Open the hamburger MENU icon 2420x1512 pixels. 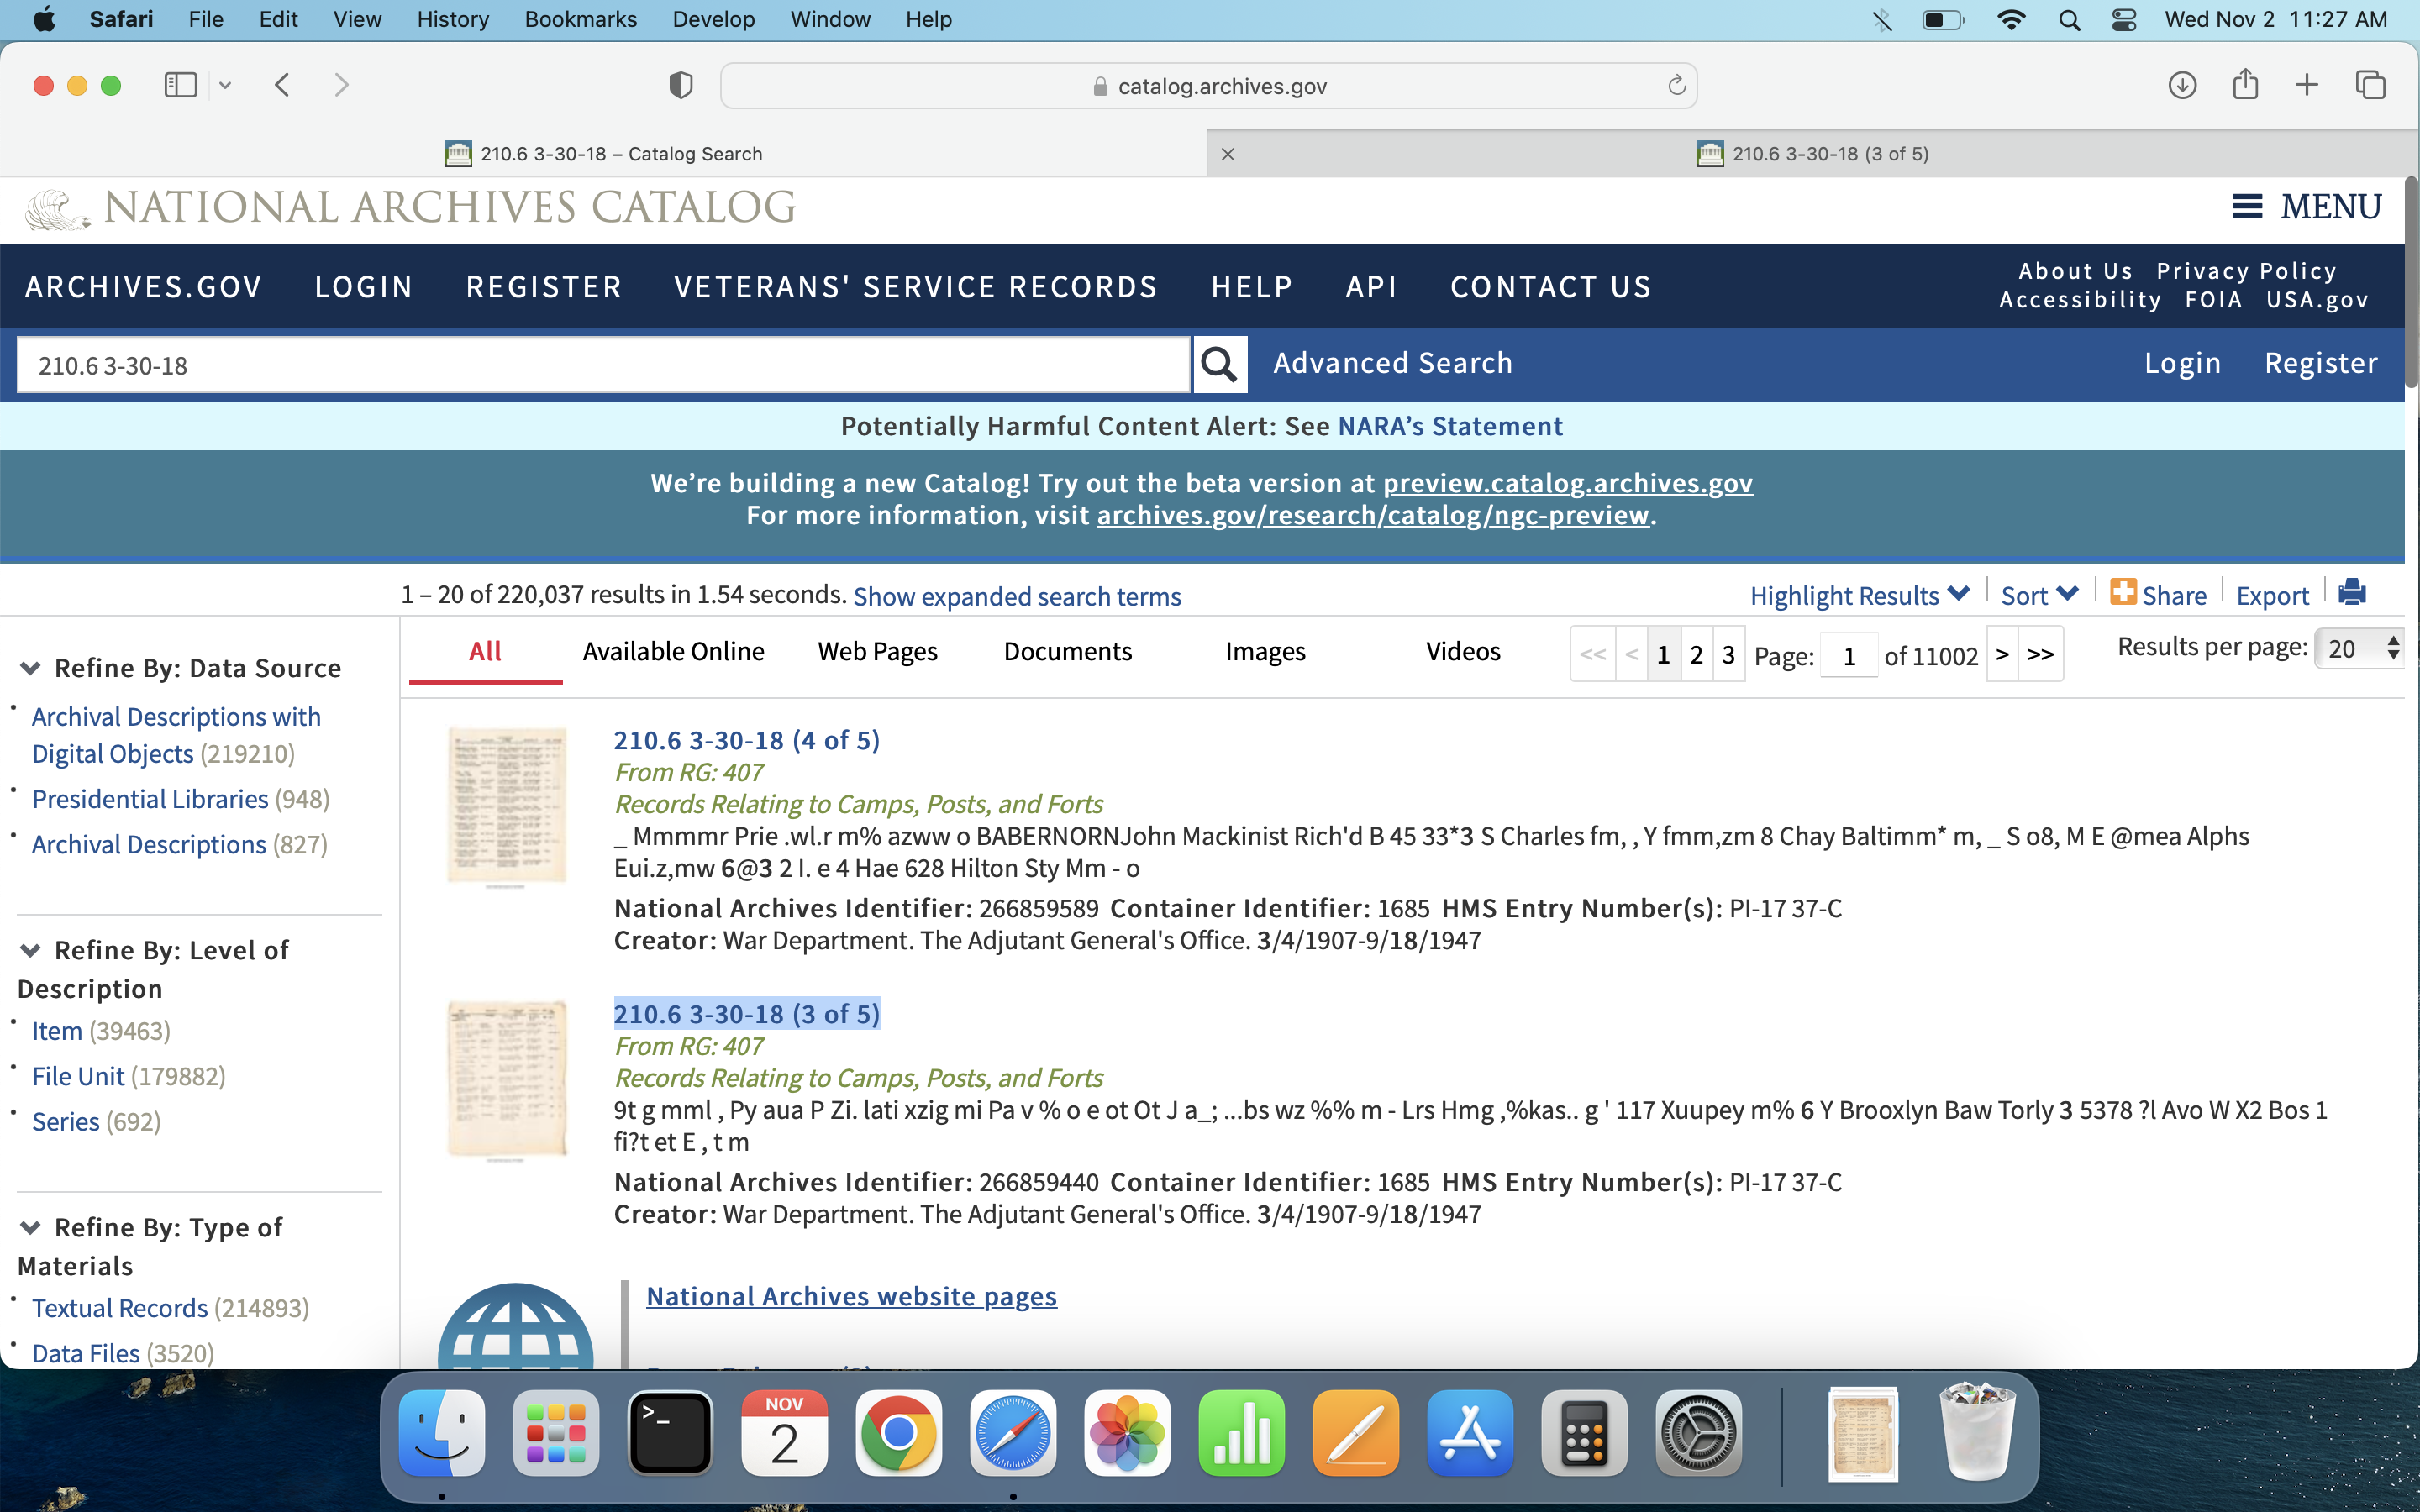(x=2247, y=207)
